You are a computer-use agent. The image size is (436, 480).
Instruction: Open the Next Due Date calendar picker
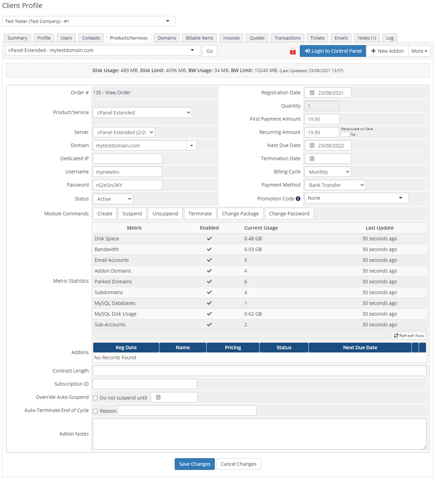312,145
